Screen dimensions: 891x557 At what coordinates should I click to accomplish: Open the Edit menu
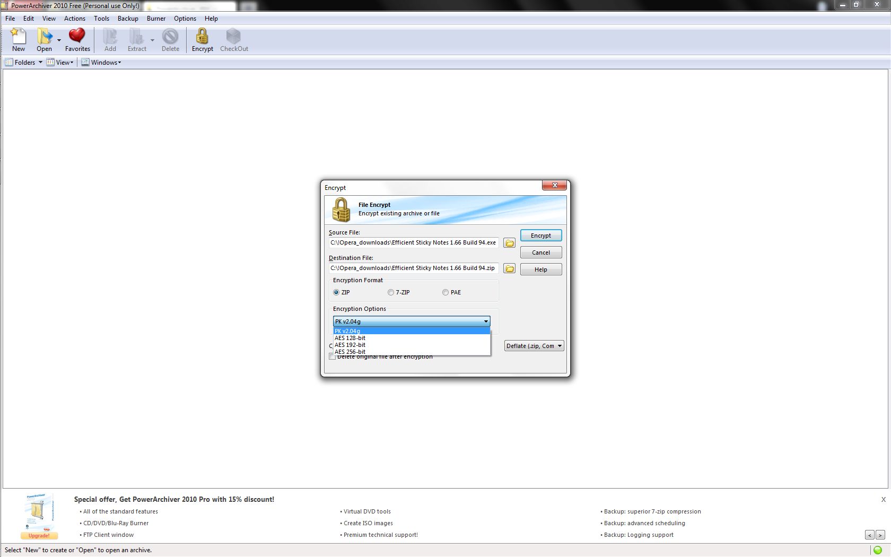[x=29, y=19]
